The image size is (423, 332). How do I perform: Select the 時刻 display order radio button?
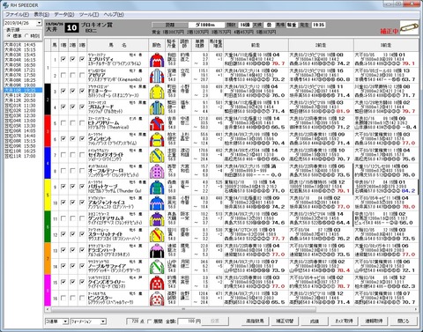26,36
